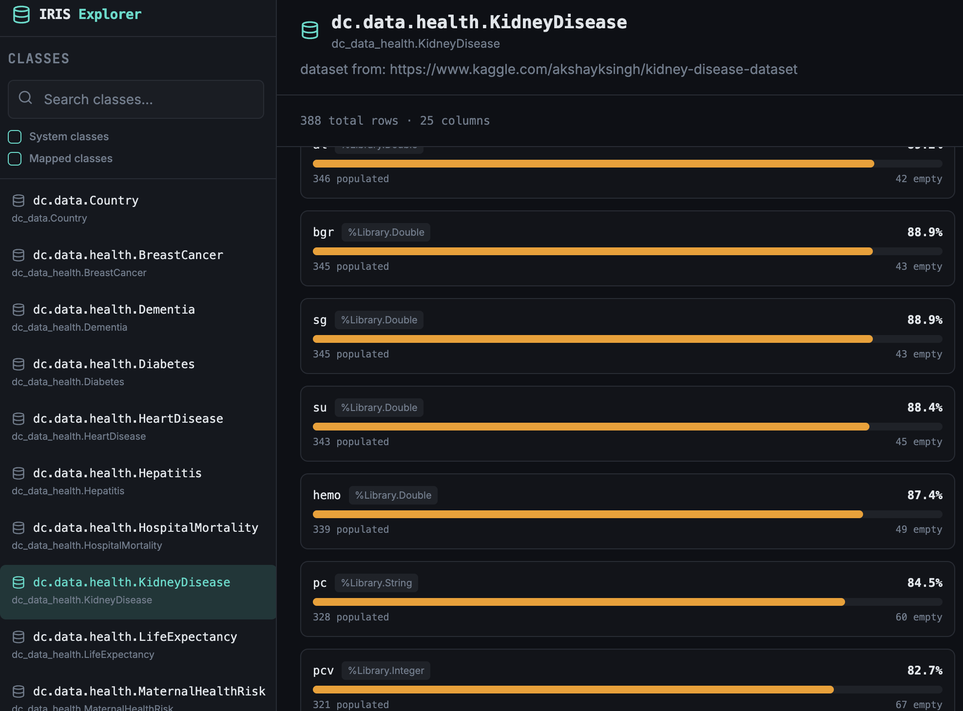Click database icon next to Hepatitis class
The height and width of the screenshot is (711, 963).
pyautogui.click(x=19, y=473)
